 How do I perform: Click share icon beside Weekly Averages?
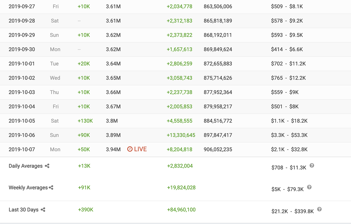point(51,188)
